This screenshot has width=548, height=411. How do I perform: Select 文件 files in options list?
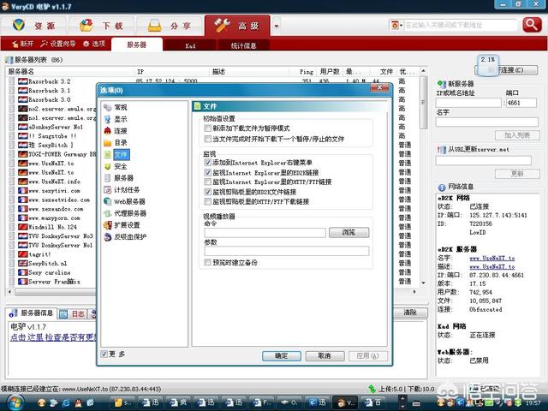click(x=116, y=154)
